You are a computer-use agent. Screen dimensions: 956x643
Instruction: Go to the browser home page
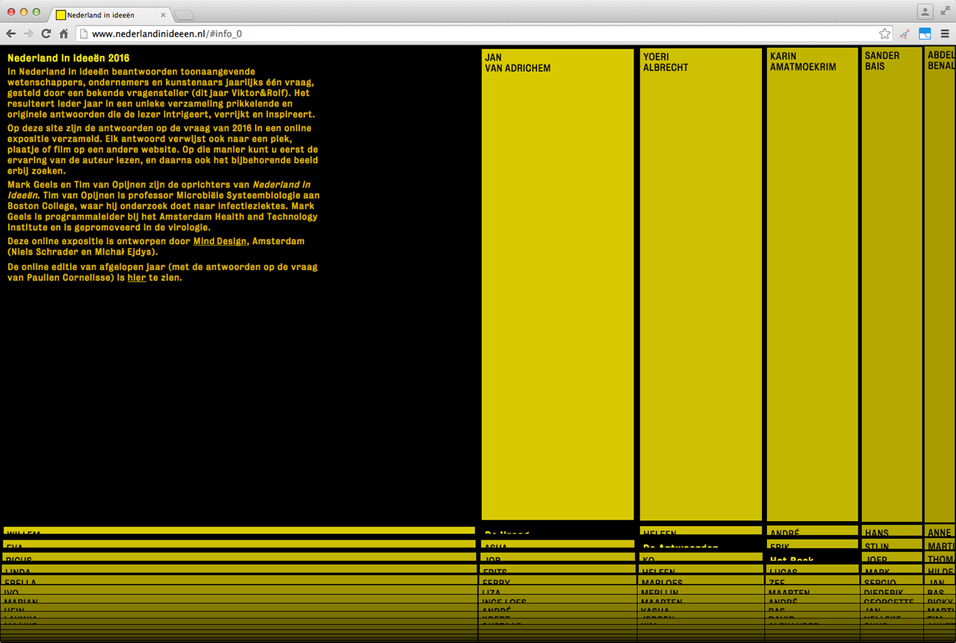click(64, 33)
